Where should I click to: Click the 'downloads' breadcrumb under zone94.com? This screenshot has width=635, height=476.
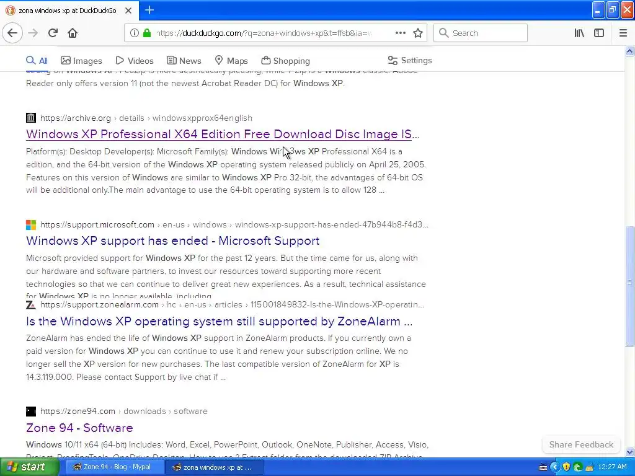click(x=144, y=412)
